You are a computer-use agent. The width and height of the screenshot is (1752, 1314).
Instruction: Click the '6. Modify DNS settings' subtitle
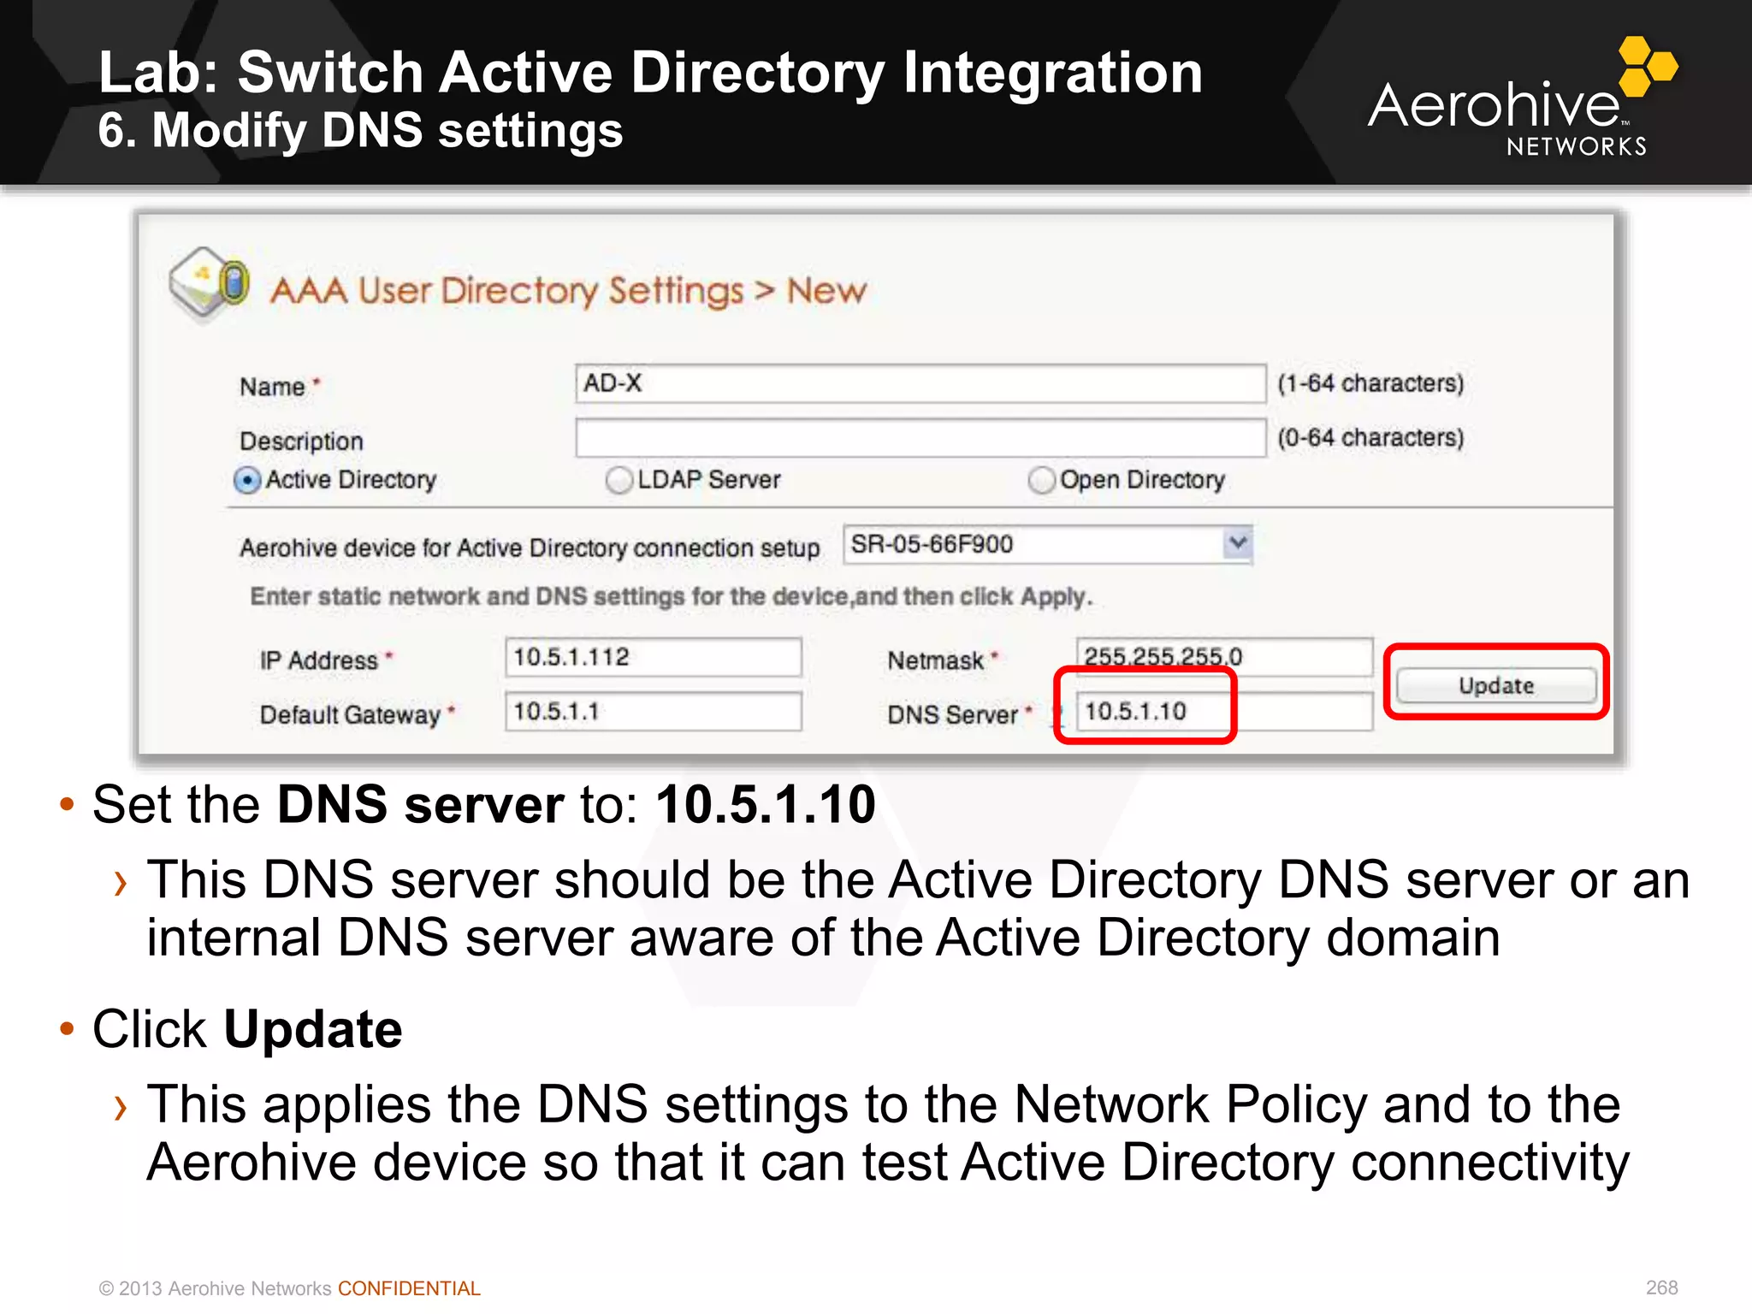[x=360, y=130]
